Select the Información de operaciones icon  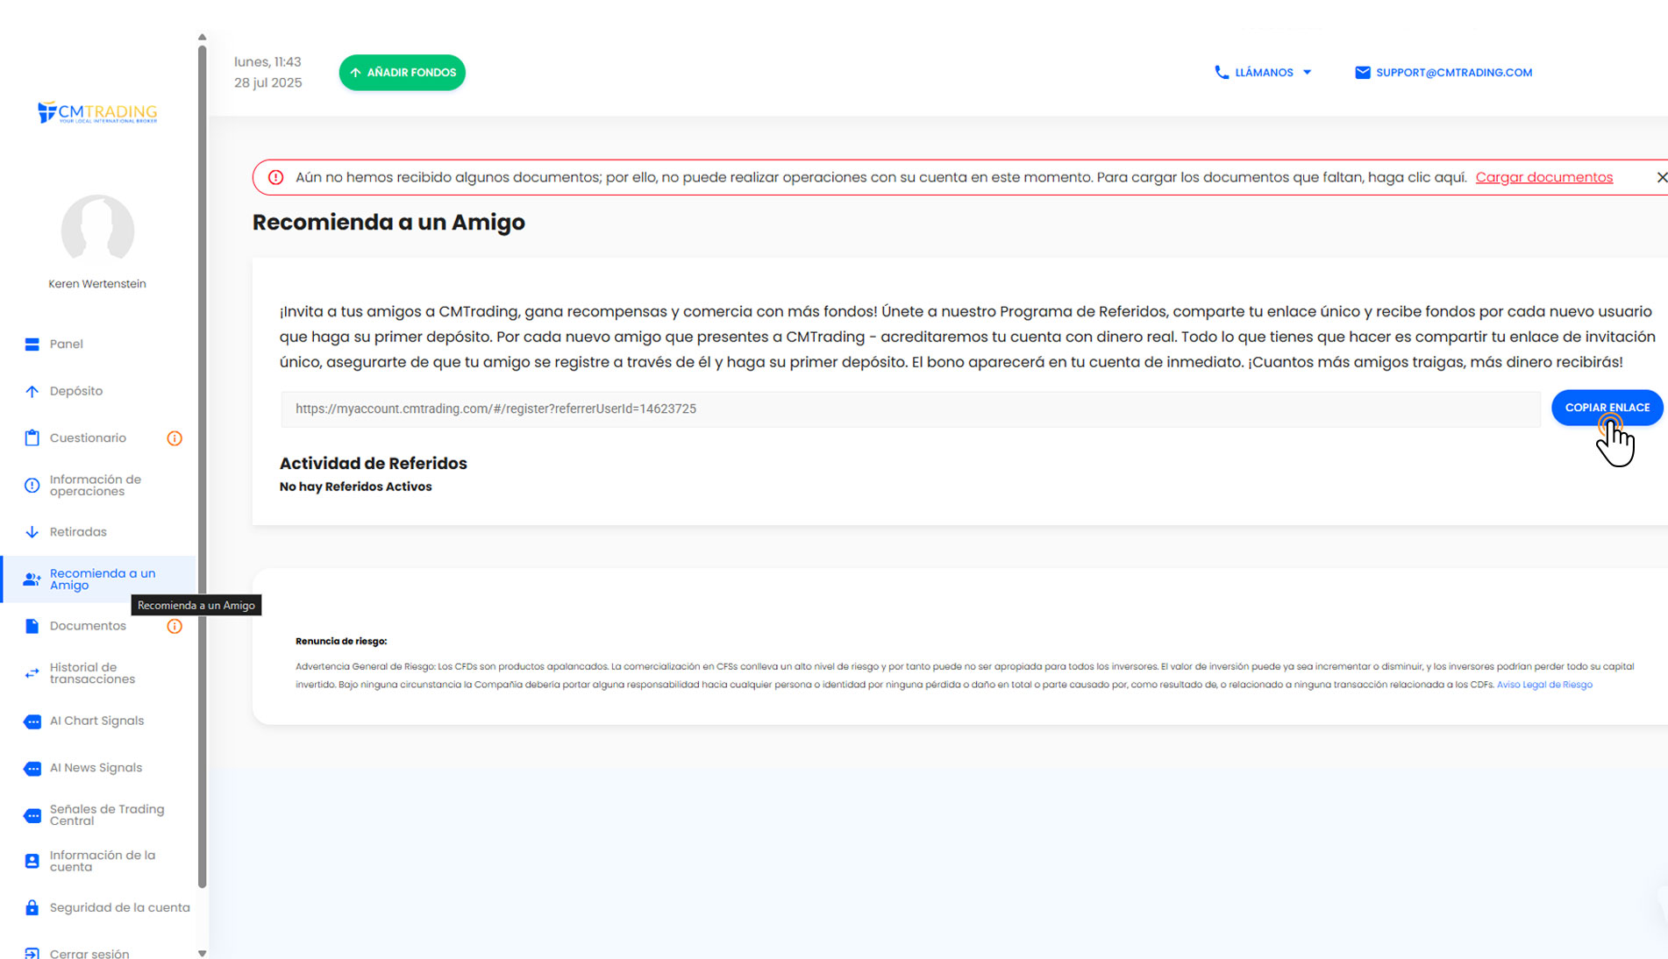(x=32, y=486)
